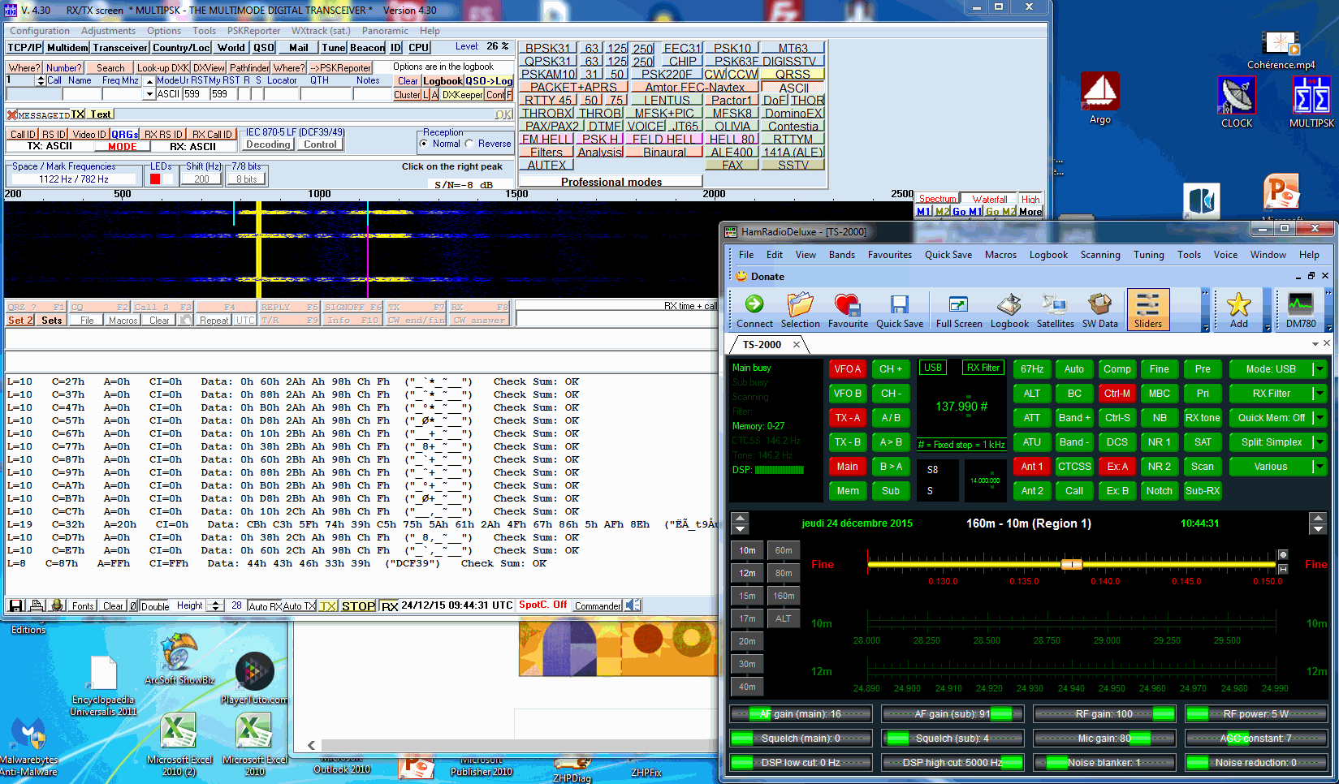Click the QSO->Log button
The height and width of the screenshot is (784, 1339).
click(489, 81)
